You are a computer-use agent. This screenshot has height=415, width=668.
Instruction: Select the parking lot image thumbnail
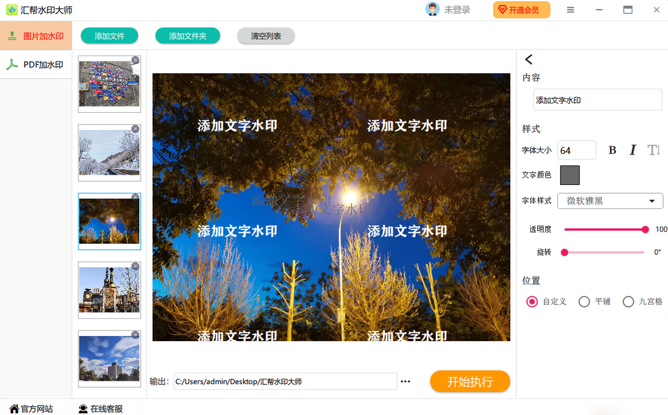109,84
